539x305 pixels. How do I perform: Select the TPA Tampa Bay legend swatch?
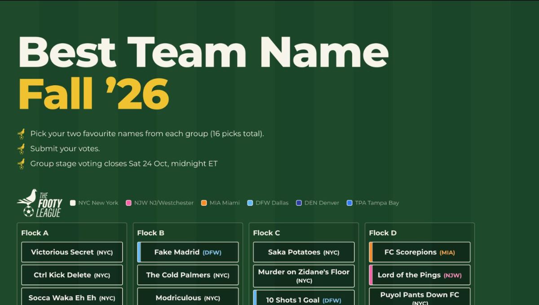pos(349,203)
